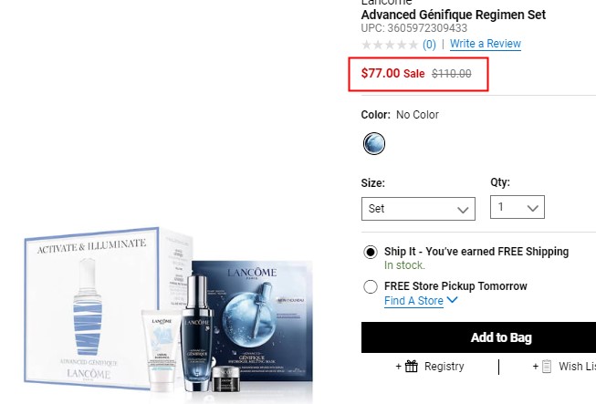Image resolution: width=596 pixels, height=404 pixels.
Task: Open the Qty dropdown showing 1
Action: point(517,207)
